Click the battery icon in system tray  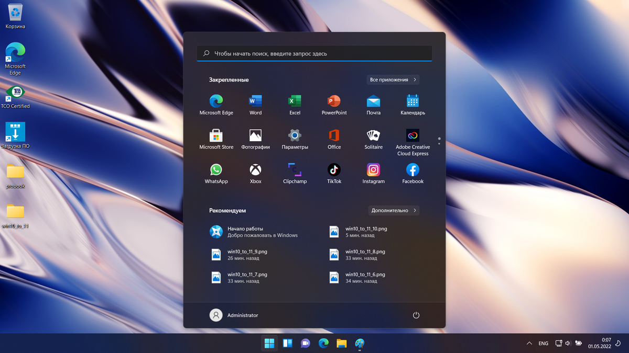pos(578,343)
